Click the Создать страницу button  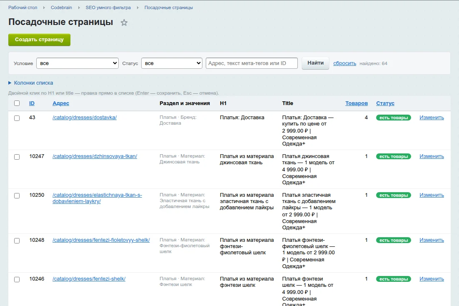[39, 40]
